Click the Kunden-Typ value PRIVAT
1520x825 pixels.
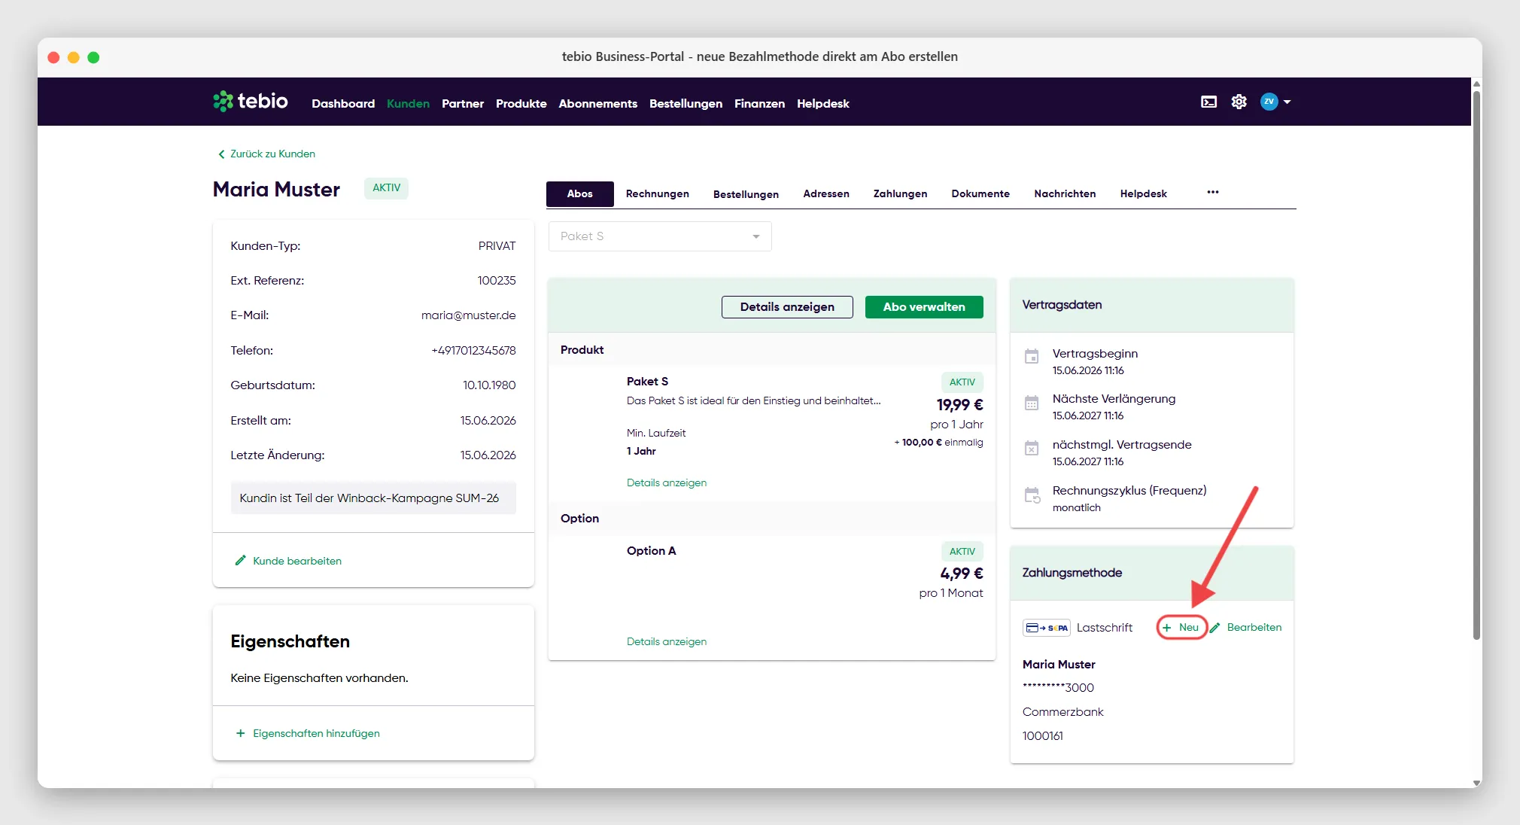tap(497, 246)
